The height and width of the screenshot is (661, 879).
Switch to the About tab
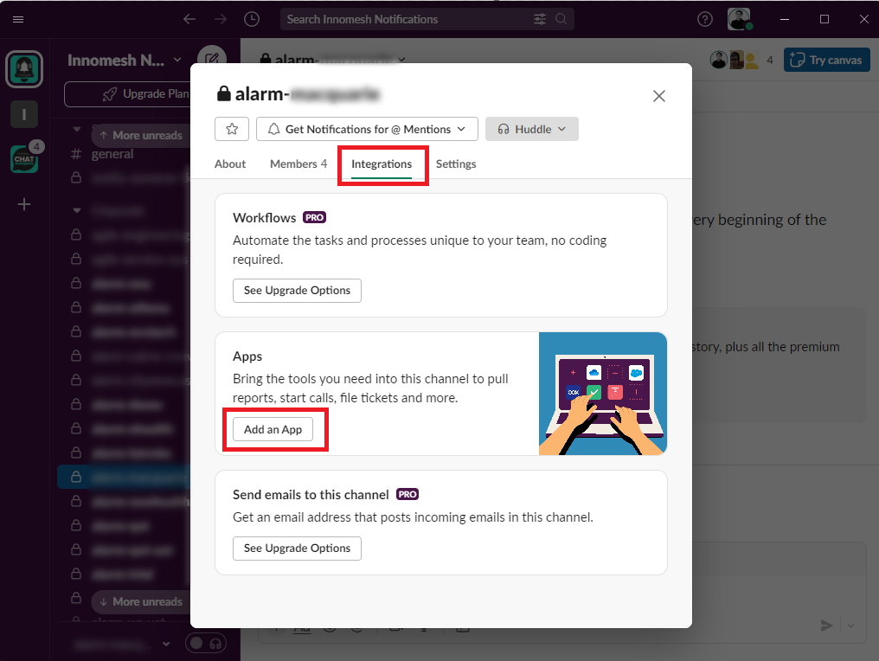pos(230,164)
